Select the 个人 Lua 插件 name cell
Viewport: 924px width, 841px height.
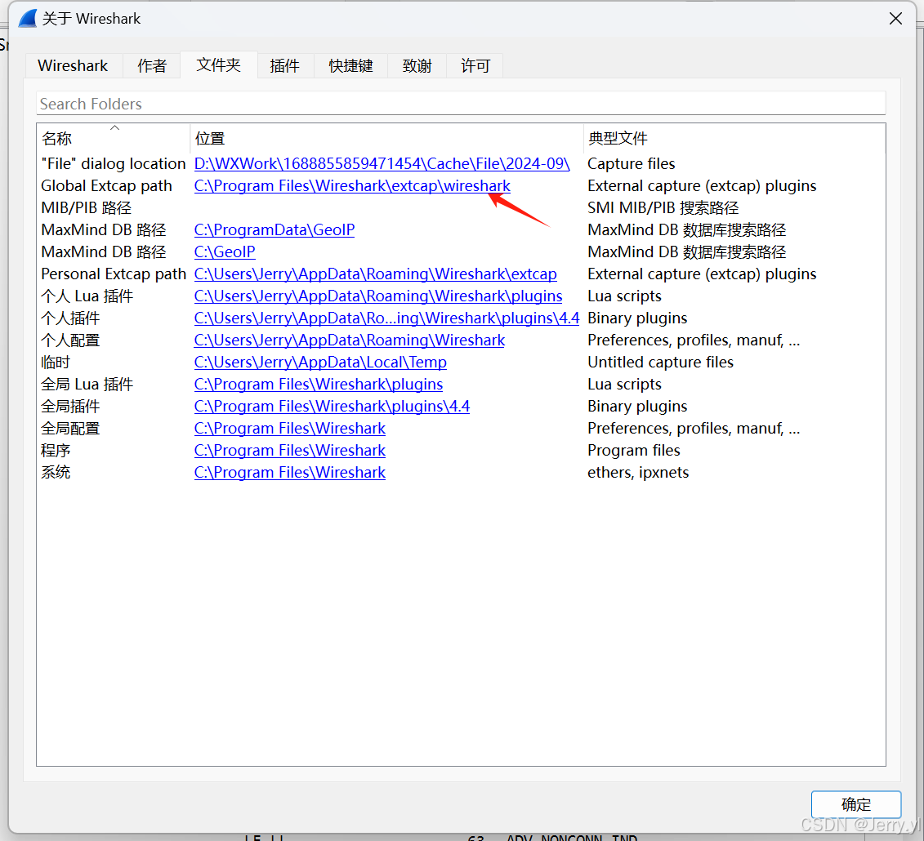[x=87, y=296]
